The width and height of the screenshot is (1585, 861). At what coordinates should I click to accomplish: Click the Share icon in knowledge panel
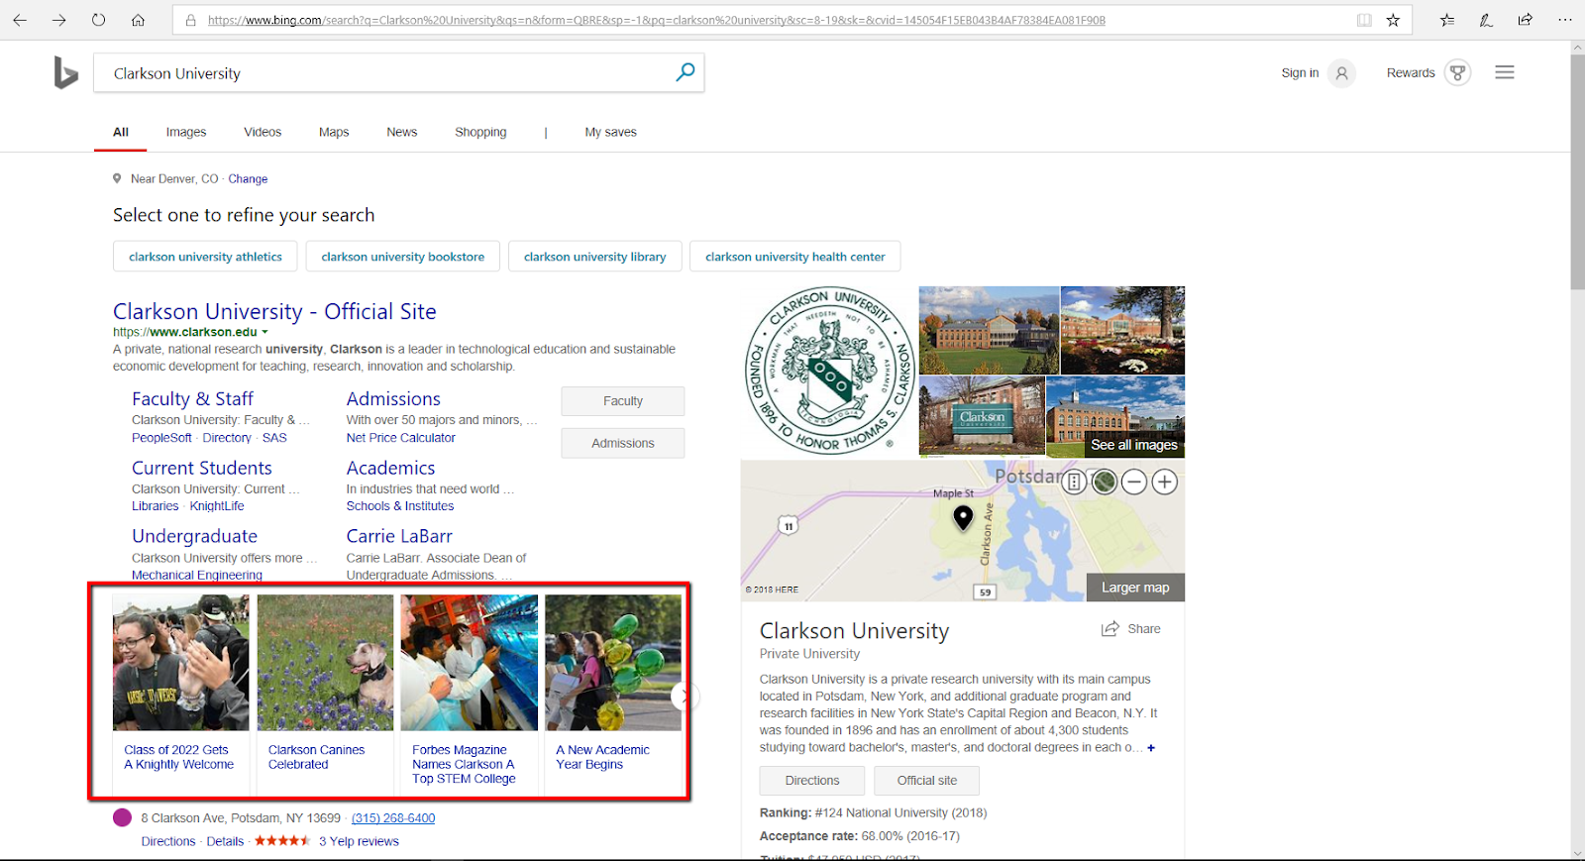click(1110, 629)
